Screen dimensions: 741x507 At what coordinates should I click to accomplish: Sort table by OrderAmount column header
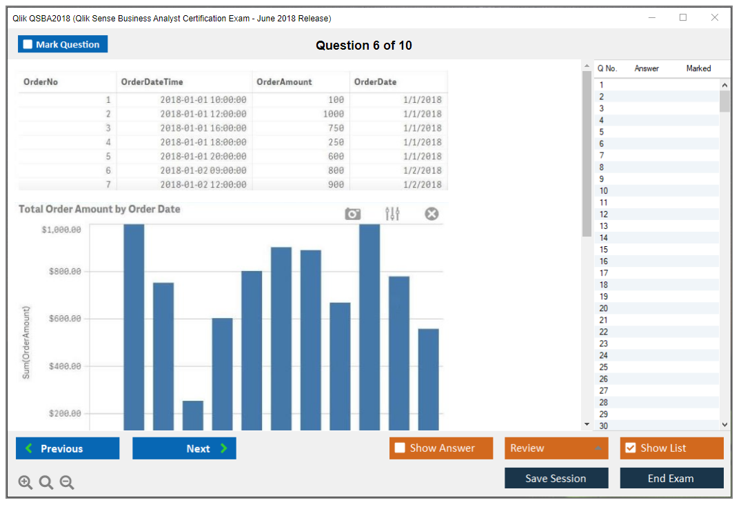tap(284, 82)
